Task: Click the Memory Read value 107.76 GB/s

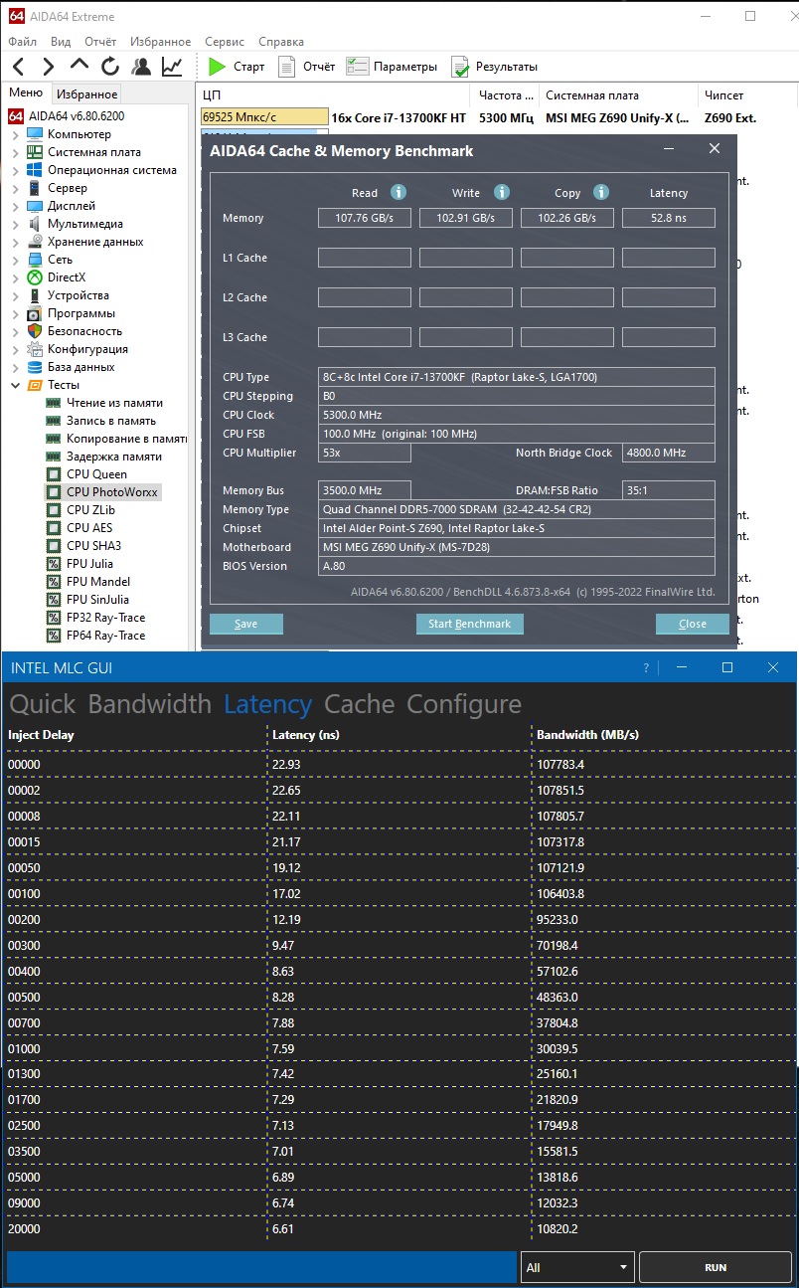Action: (365, 218)
